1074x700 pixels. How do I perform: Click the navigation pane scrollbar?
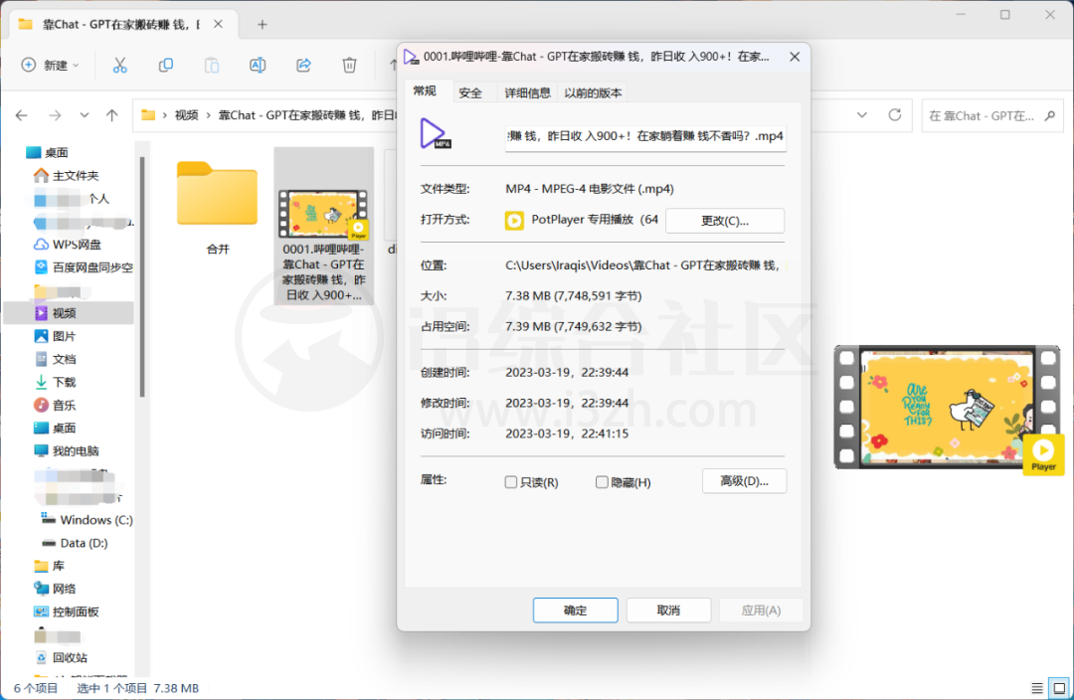[142, 277]
